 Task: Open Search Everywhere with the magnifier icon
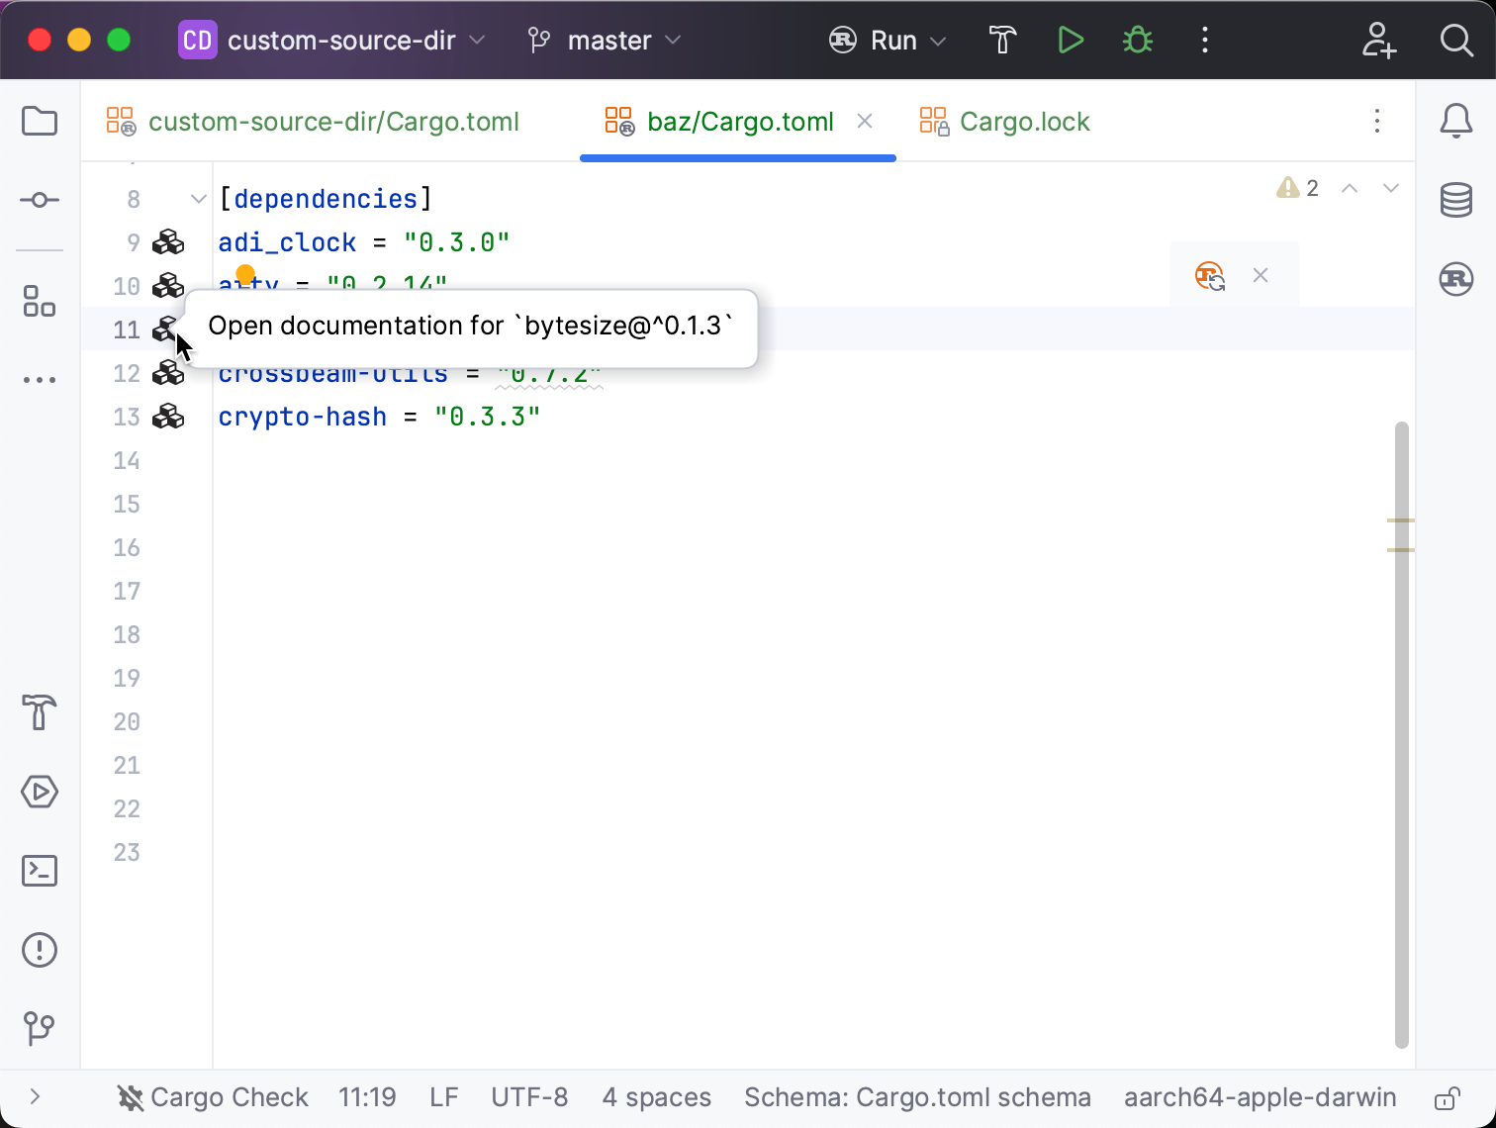click(1455, 40)
